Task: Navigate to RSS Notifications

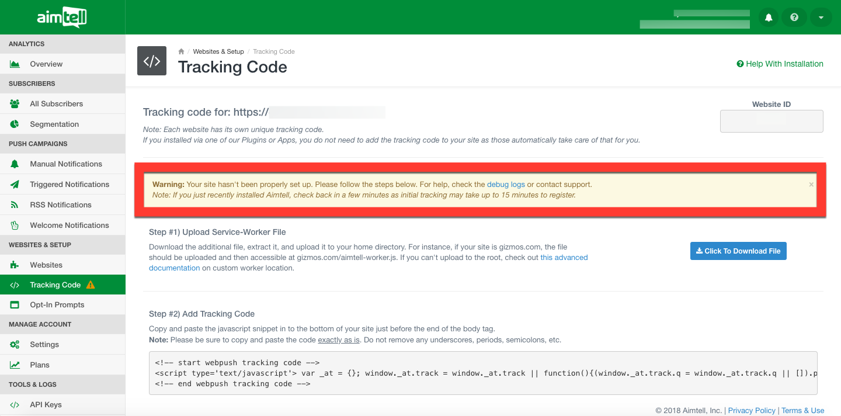Action: (62, 205)
